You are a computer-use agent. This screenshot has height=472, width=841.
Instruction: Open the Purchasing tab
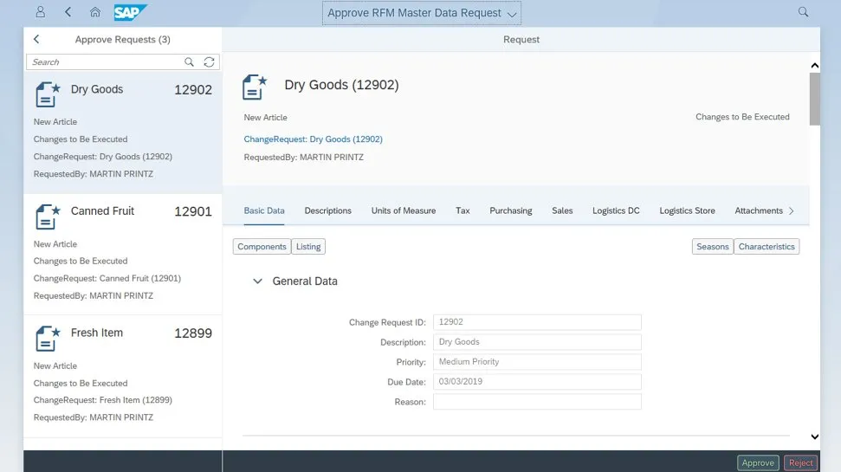510,210
